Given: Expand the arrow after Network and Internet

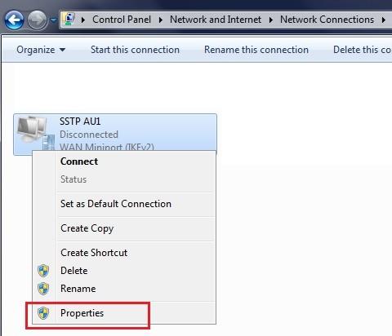Looking at the screenshot, I should [271, 20].
